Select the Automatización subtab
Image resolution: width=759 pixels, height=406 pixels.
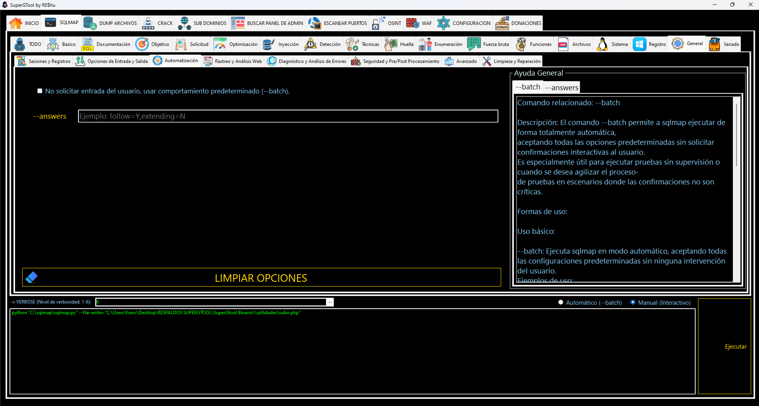pyautogui.click(x=175, y=61)
